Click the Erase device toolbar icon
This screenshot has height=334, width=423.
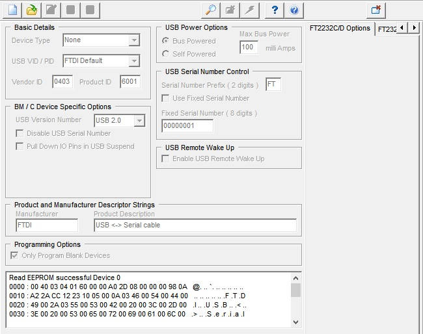(230, 10)
